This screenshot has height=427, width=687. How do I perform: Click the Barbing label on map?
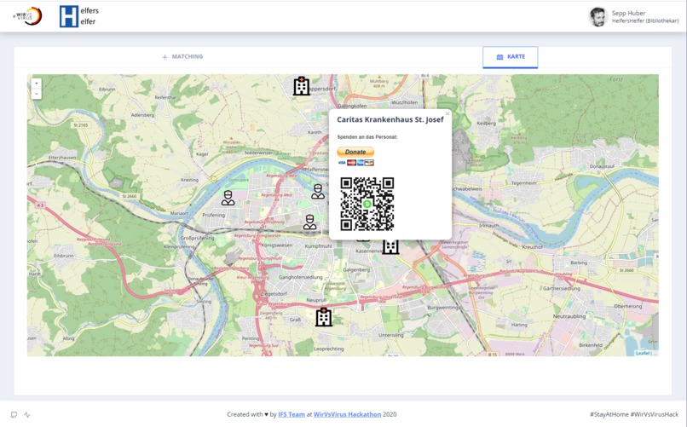point(579,263)
